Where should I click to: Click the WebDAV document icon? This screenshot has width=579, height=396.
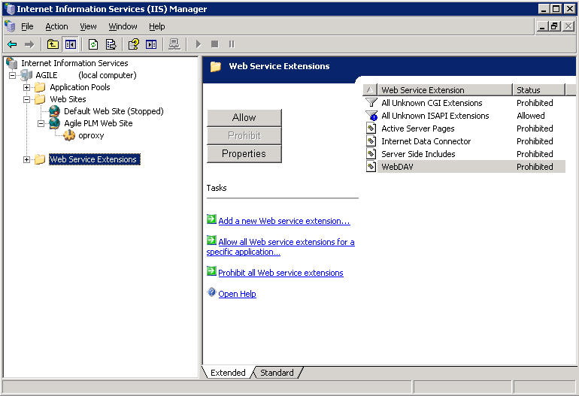pyautogui.click(x=371, y=167)
